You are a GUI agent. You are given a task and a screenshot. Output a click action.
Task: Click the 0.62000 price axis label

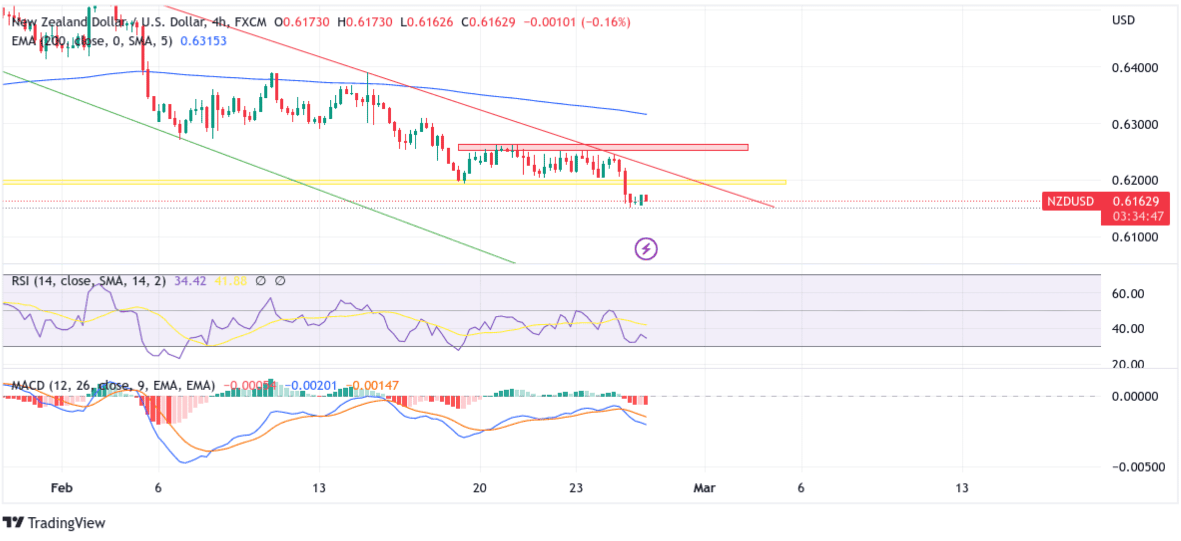click(1135, 180)
